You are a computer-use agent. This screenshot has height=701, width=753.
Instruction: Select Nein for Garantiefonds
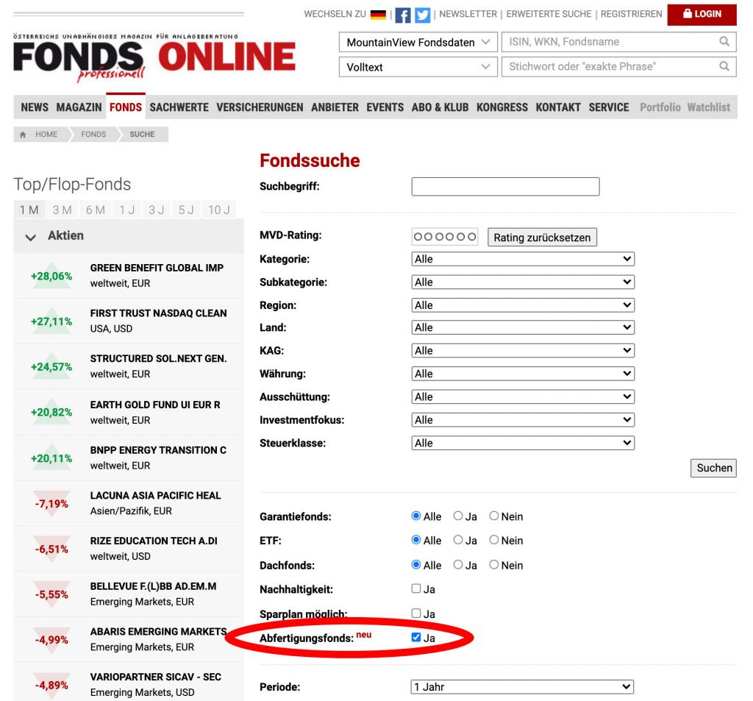tap(493, 516)
